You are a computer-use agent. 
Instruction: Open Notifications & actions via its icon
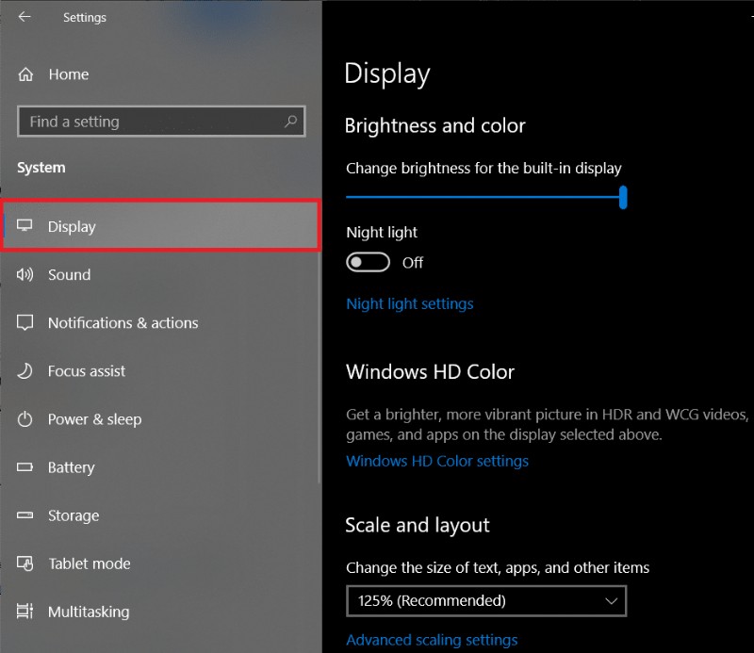coord(25,322)
